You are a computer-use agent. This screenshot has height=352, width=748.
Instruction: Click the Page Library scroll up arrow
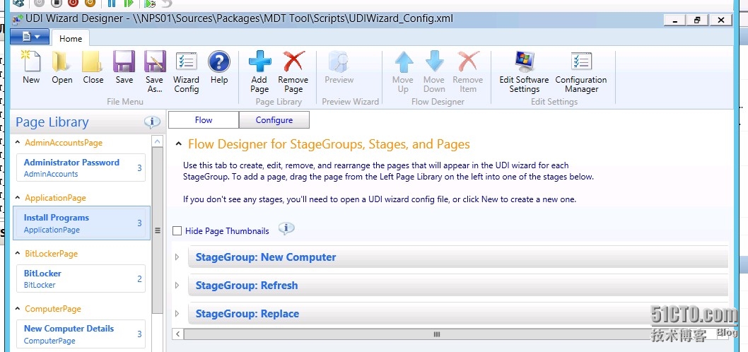coord(157,141)
